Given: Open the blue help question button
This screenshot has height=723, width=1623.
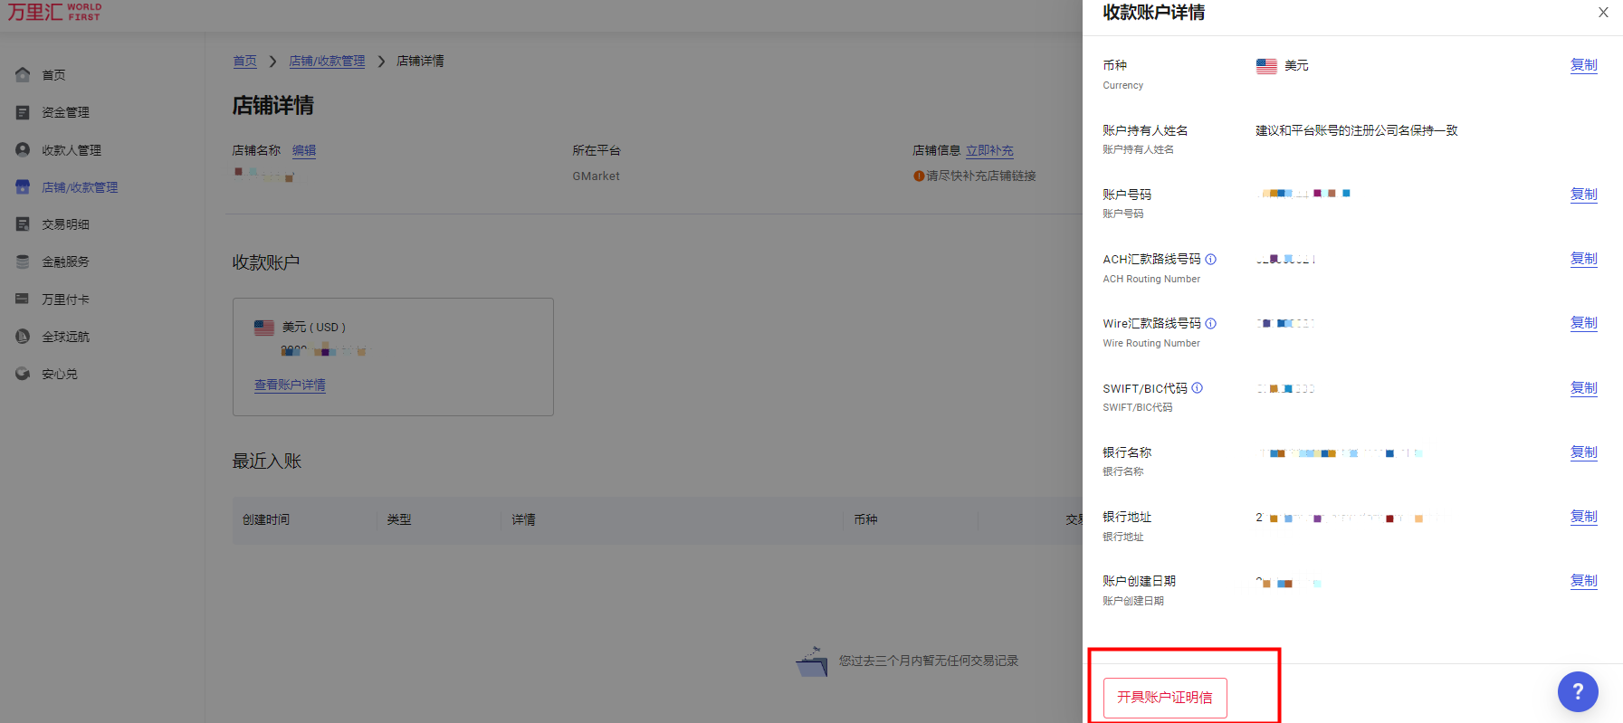Looking at the screenshot, I should coord(1577,691).
